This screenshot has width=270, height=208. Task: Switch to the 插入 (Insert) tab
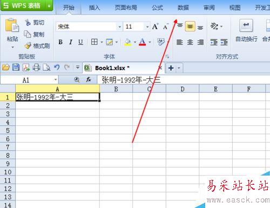point(94,8)
